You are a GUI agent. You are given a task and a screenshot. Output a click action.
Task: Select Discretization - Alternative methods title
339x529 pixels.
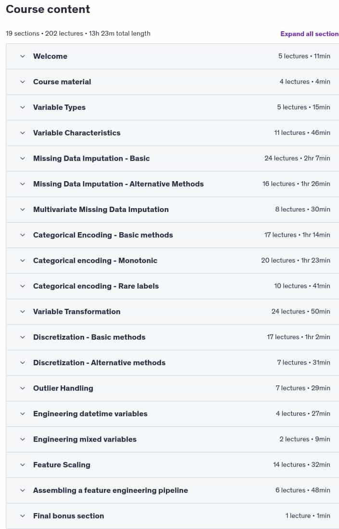(100, 363)
